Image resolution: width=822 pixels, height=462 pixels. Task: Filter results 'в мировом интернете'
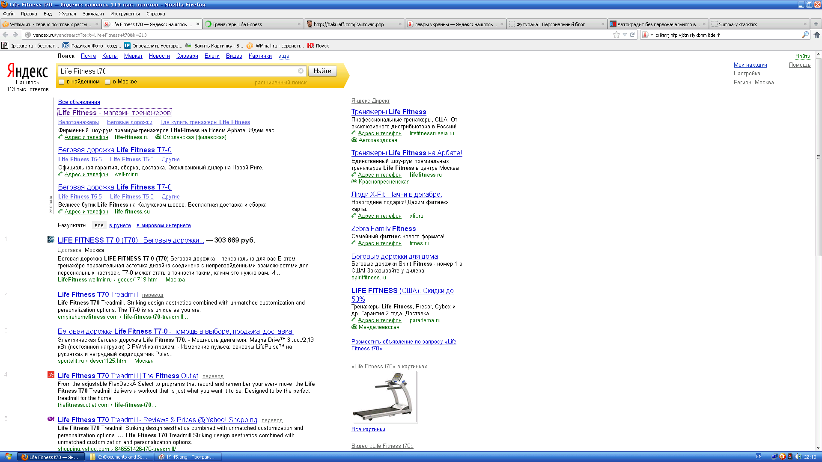pyautogui.click(x=164, y=225)
